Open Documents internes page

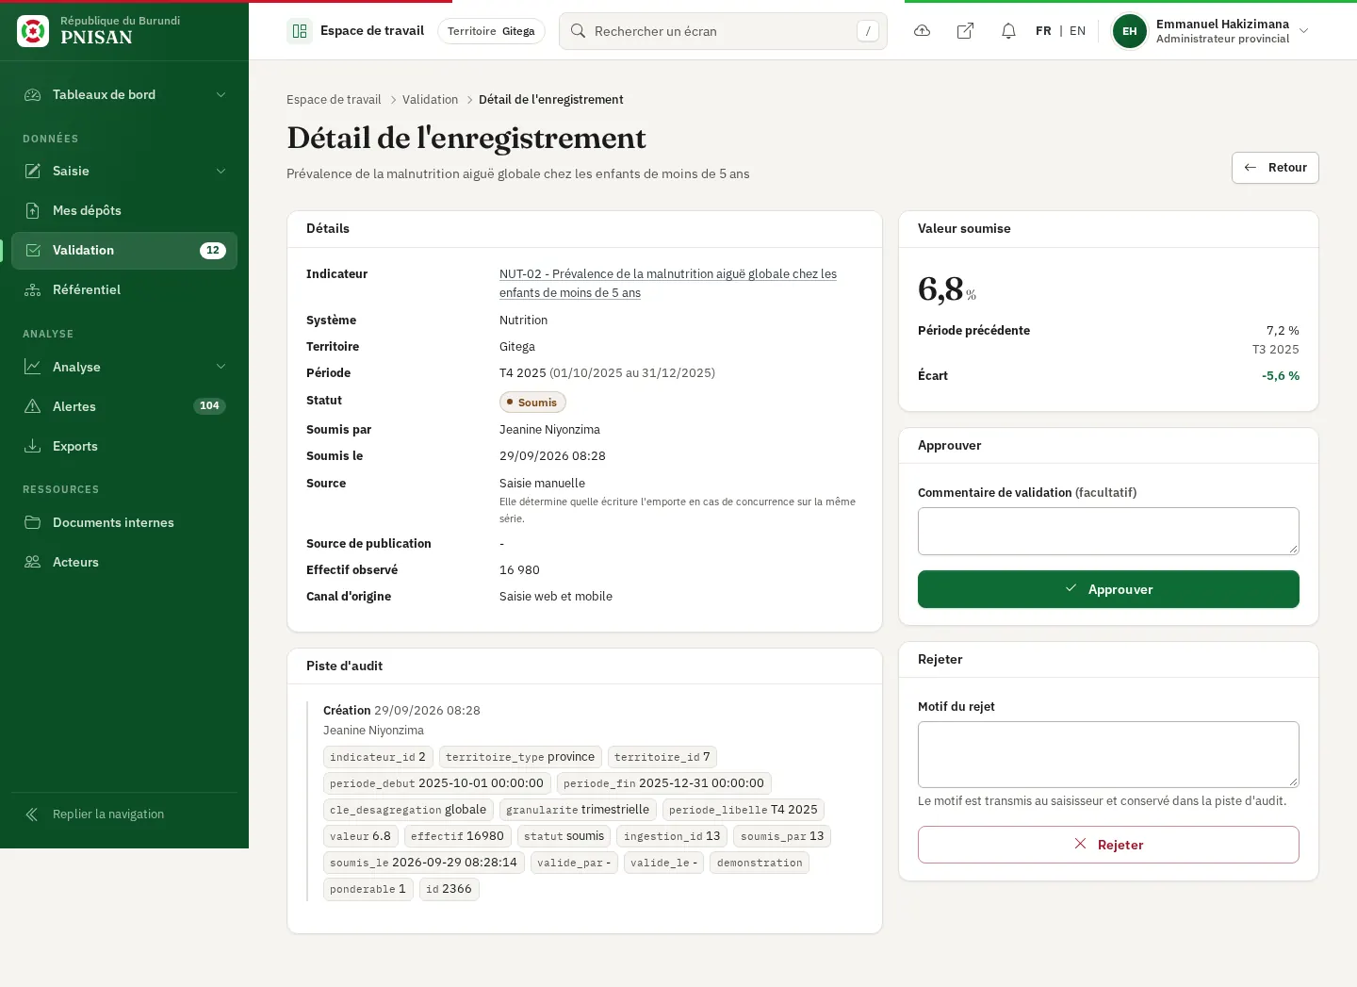coord(124,522)
